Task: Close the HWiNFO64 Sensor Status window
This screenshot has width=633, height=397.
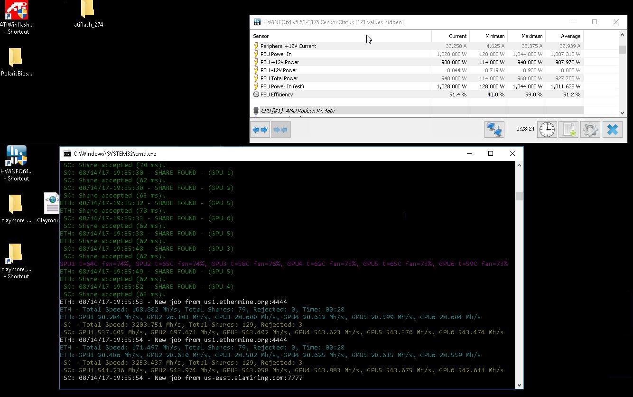Action: pos(616,22)
